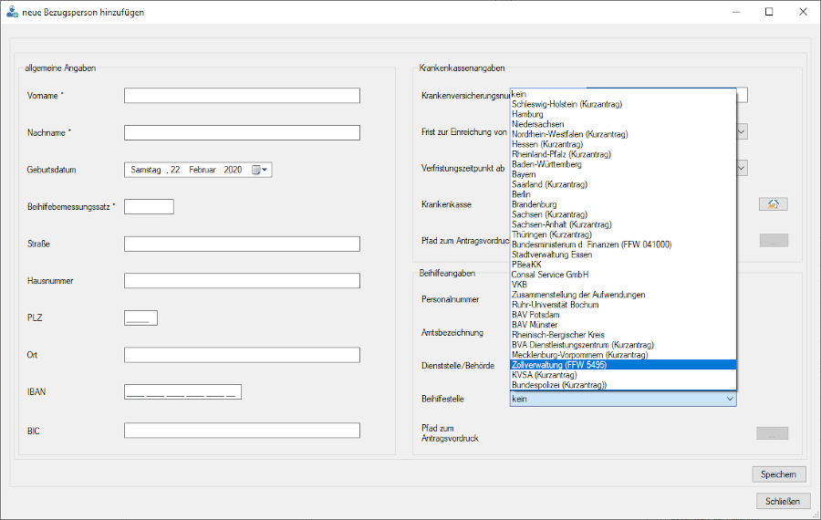Click the home icon next to Krankenkasse

coord(773,203)
